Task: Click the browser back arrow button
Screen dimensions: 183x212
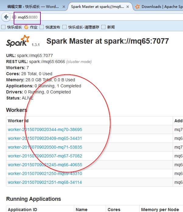Action: coord(6,17)
